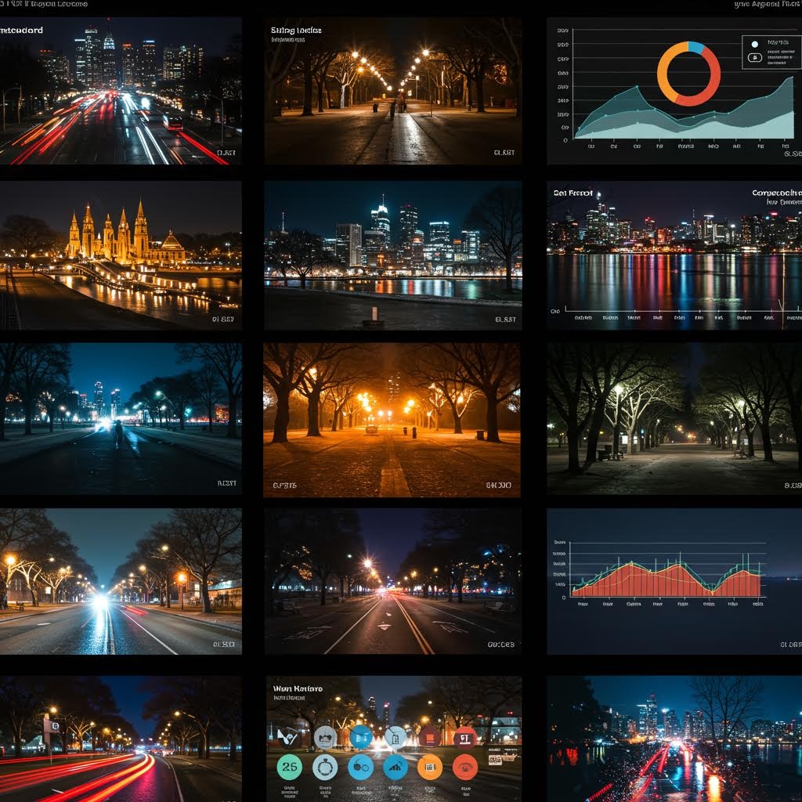Click the blue eyeglasses circle icon
Viewport: 802px width, 802px height.
tap(360, 766)
